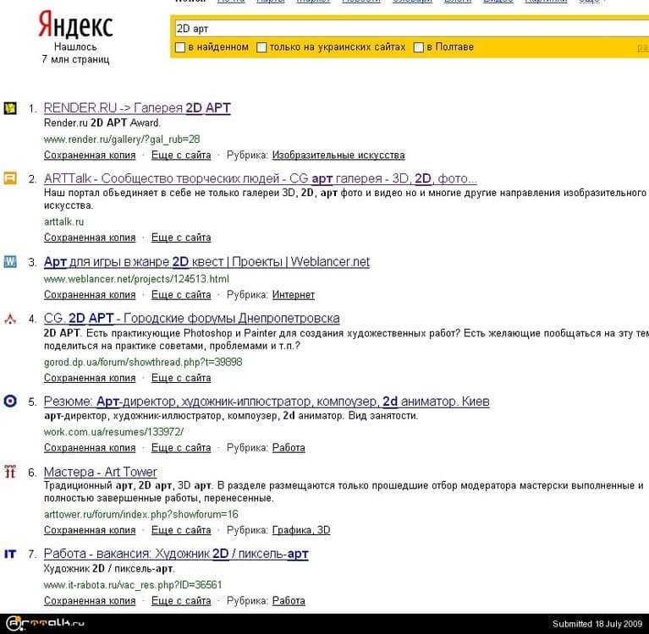
Task: Click the work.com.ua result favicon
Action: pos(10,401)
